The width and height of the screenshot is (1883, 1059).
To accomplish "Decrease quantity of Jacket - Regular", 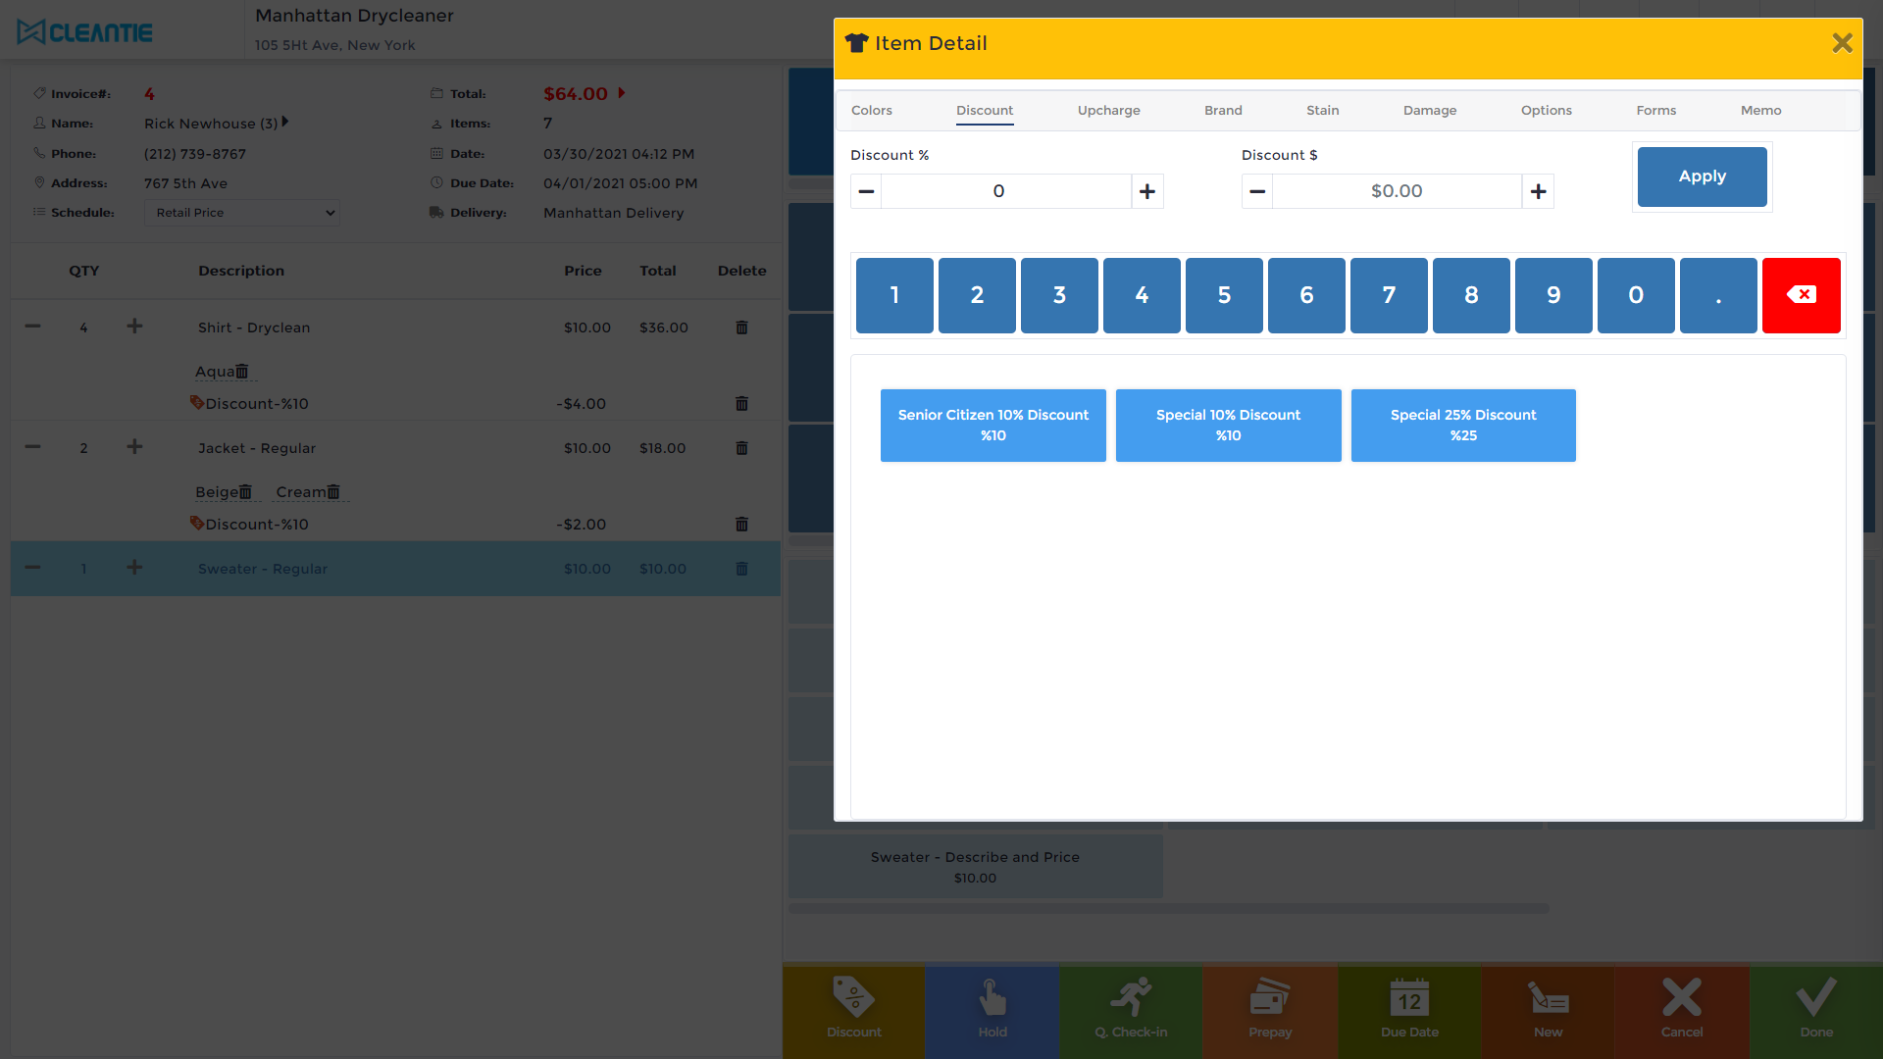I will [32, 447].
